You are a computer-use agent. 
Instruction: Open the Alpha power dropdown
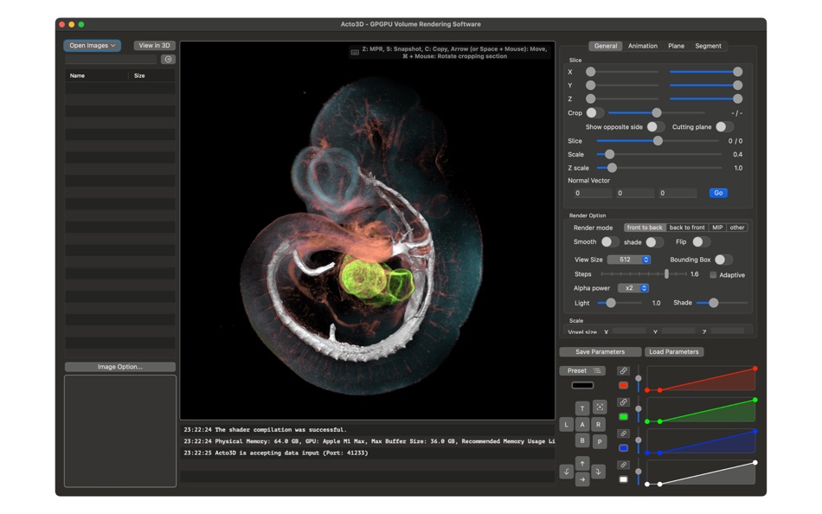633,288
